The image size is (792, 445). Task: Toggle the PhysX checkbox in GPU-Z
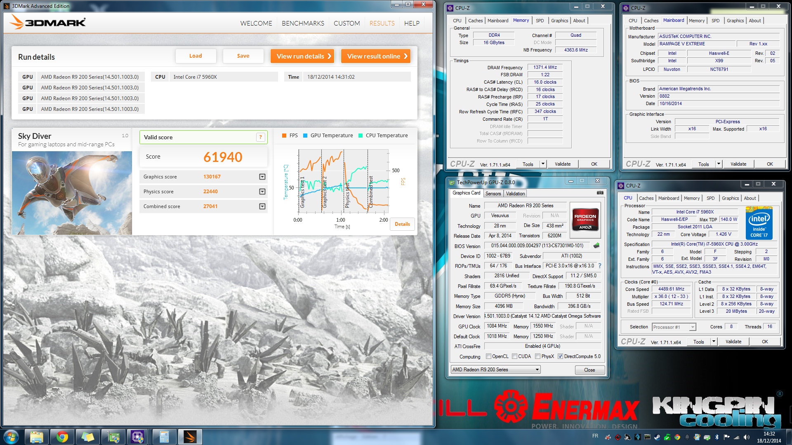[x=537, y=356]
